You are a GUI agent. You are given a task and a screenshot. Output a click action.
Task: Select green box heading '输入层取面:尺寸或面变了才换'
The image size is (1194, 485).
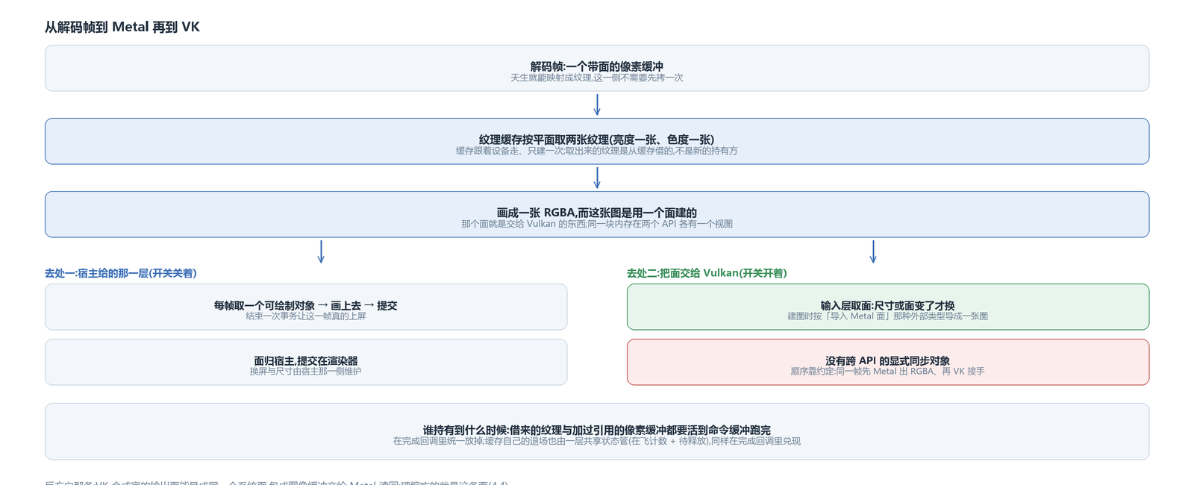point(888,305)
